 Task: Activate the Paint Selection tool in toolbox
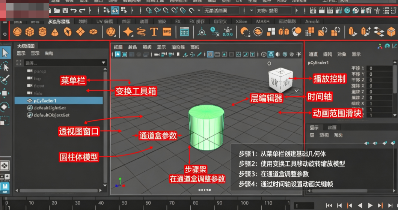(5, 79)
